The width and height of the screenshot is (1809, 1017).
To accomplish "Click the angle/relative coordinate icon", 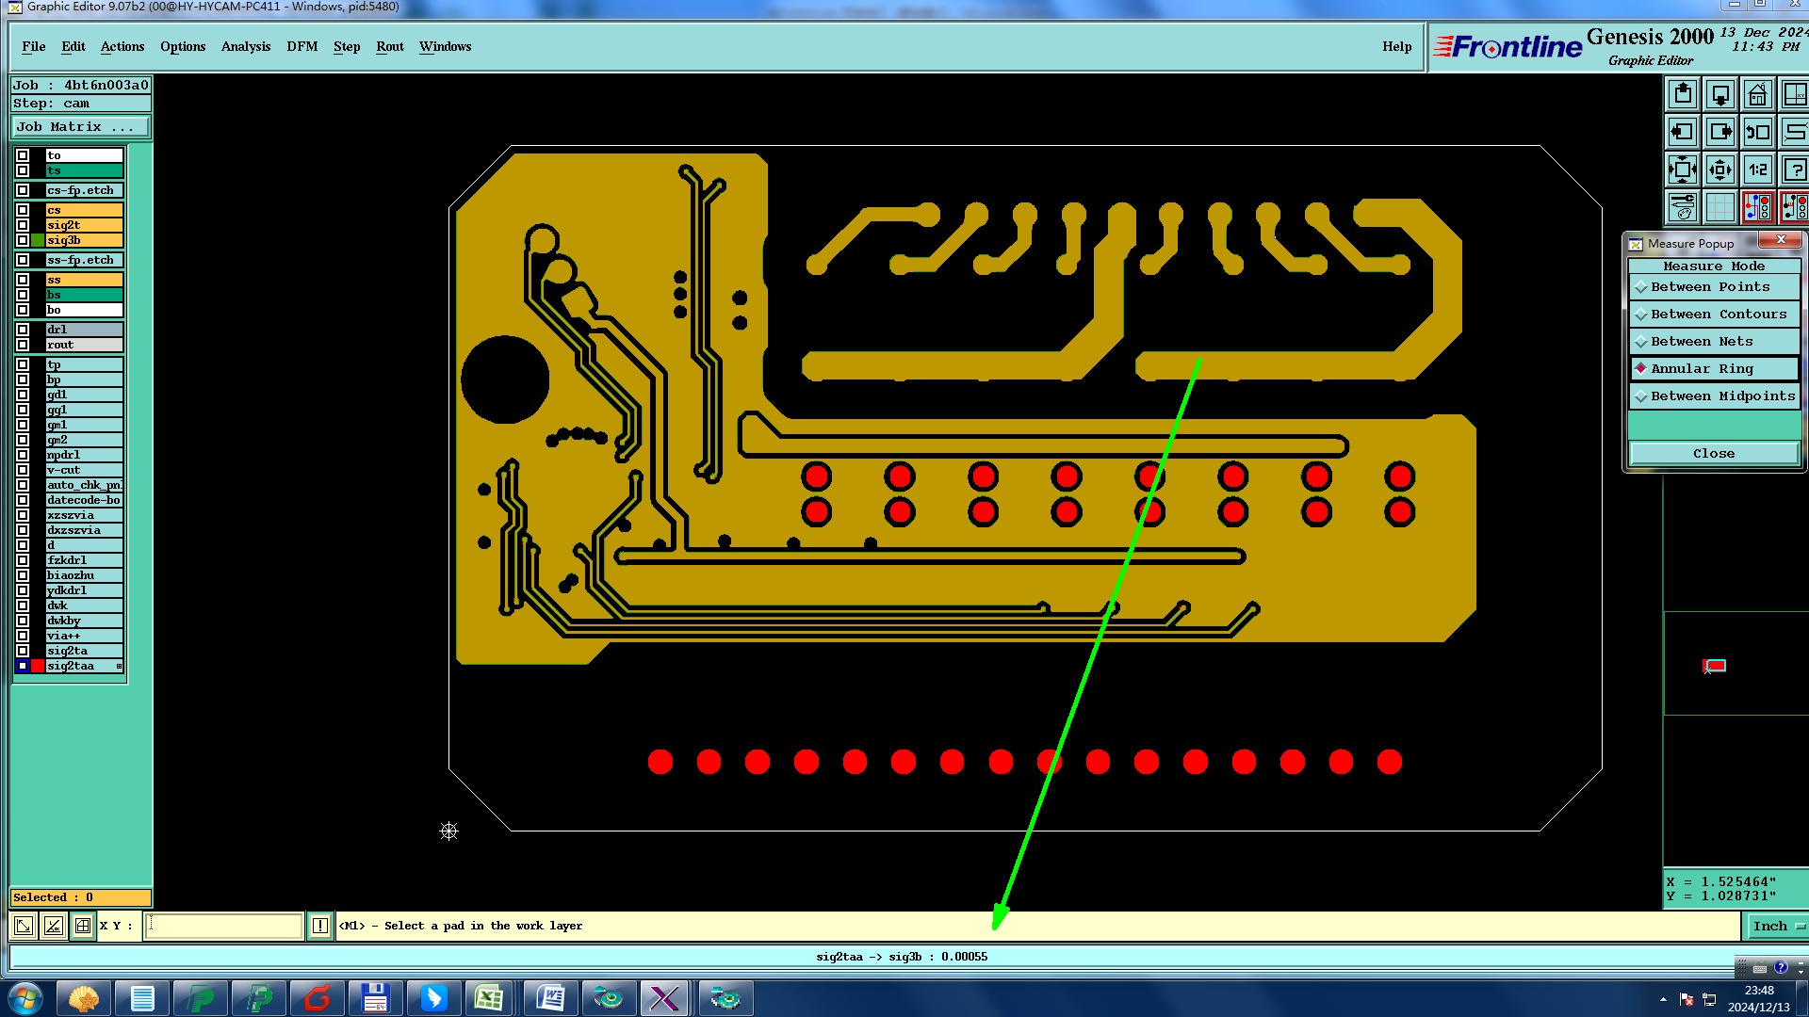I will pos(54,926).
